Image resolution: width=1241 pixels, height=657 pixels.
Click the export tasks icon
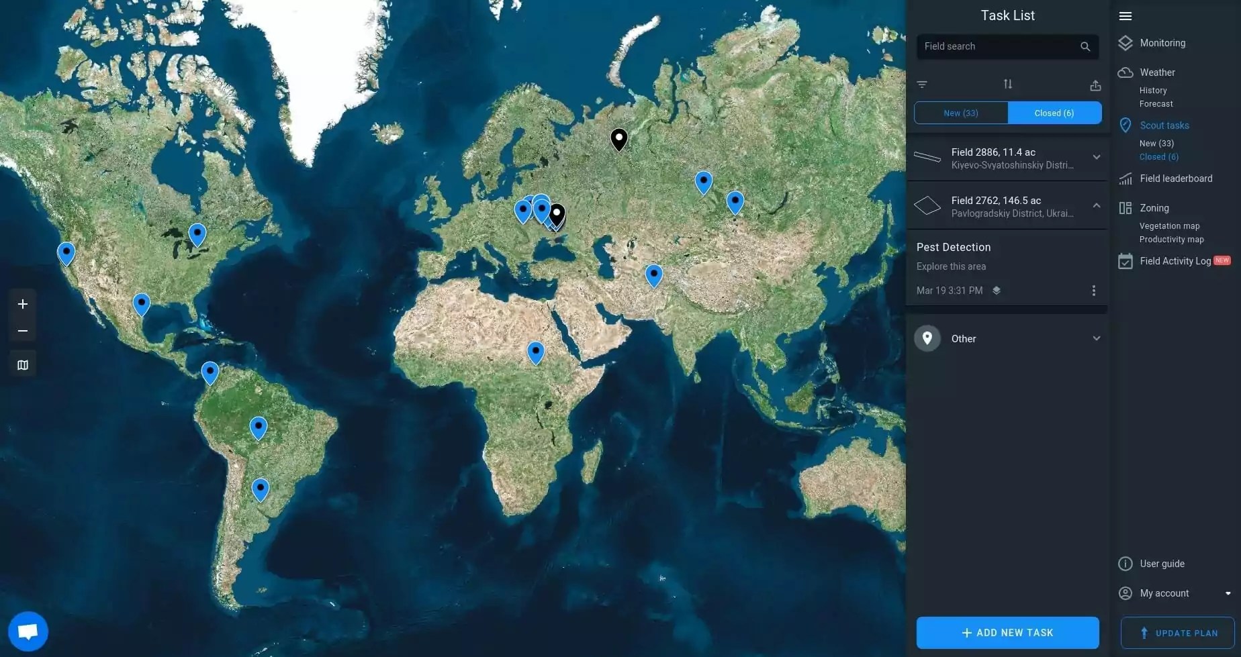(1095, 85)
